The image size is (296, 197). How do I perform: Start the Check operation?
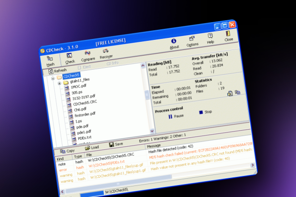coord(70,59)
